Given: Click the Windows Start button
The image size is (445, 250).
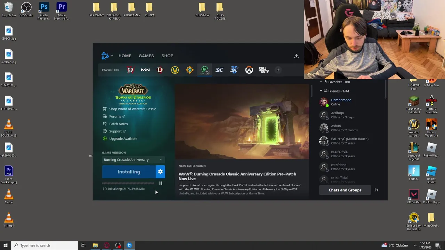Looking at the screenshot, I should click(5, 245).
